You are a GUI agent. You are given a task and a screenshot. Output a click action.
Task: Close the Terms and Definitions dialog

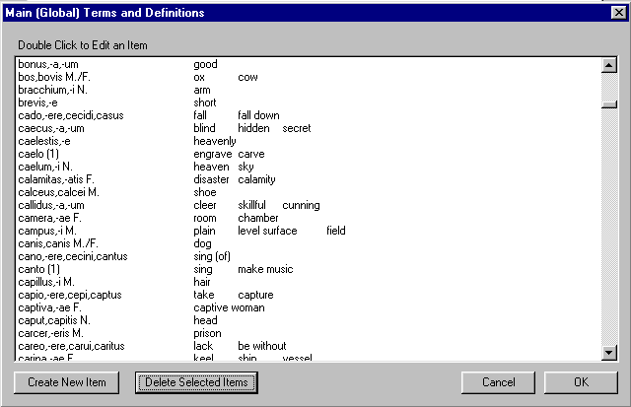point(616,14)
